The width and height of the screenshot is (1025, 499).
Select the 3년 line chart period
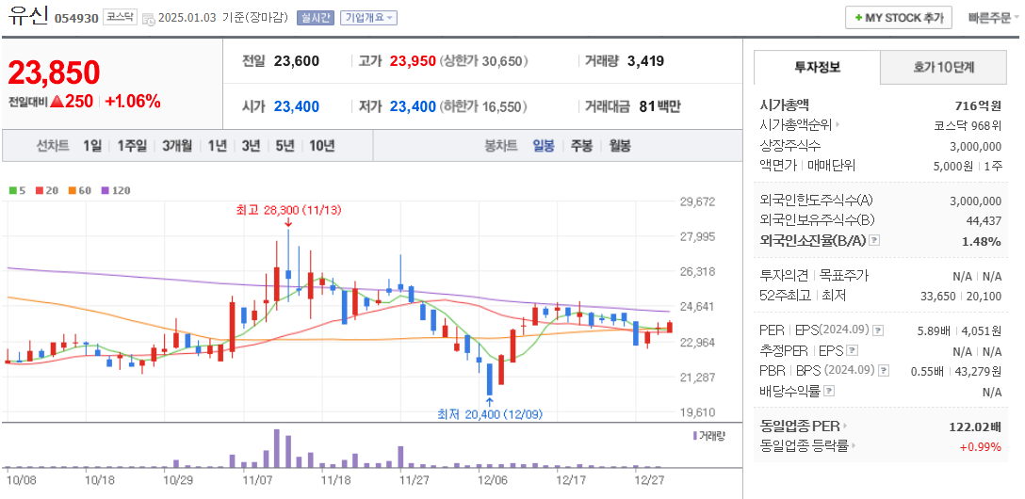(251, 146)
